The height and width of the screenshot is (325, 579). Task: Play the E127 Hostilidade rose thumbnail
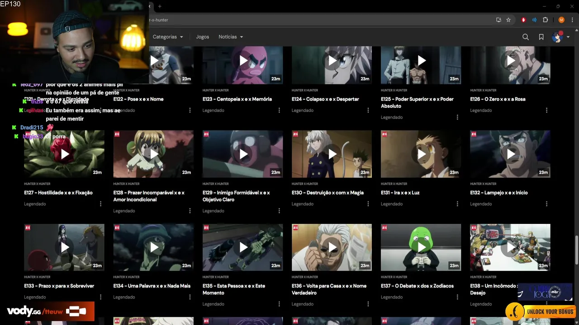64,154
